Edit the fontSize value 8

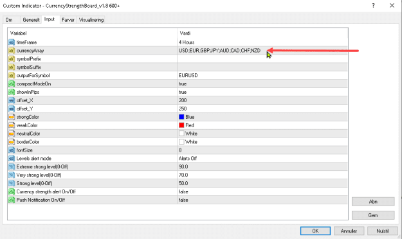coord(262,150)
